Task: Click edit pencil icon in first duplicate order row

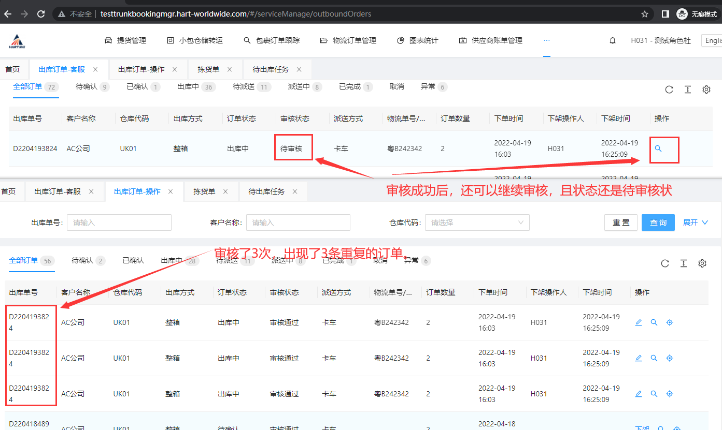Action: point(639,322)
